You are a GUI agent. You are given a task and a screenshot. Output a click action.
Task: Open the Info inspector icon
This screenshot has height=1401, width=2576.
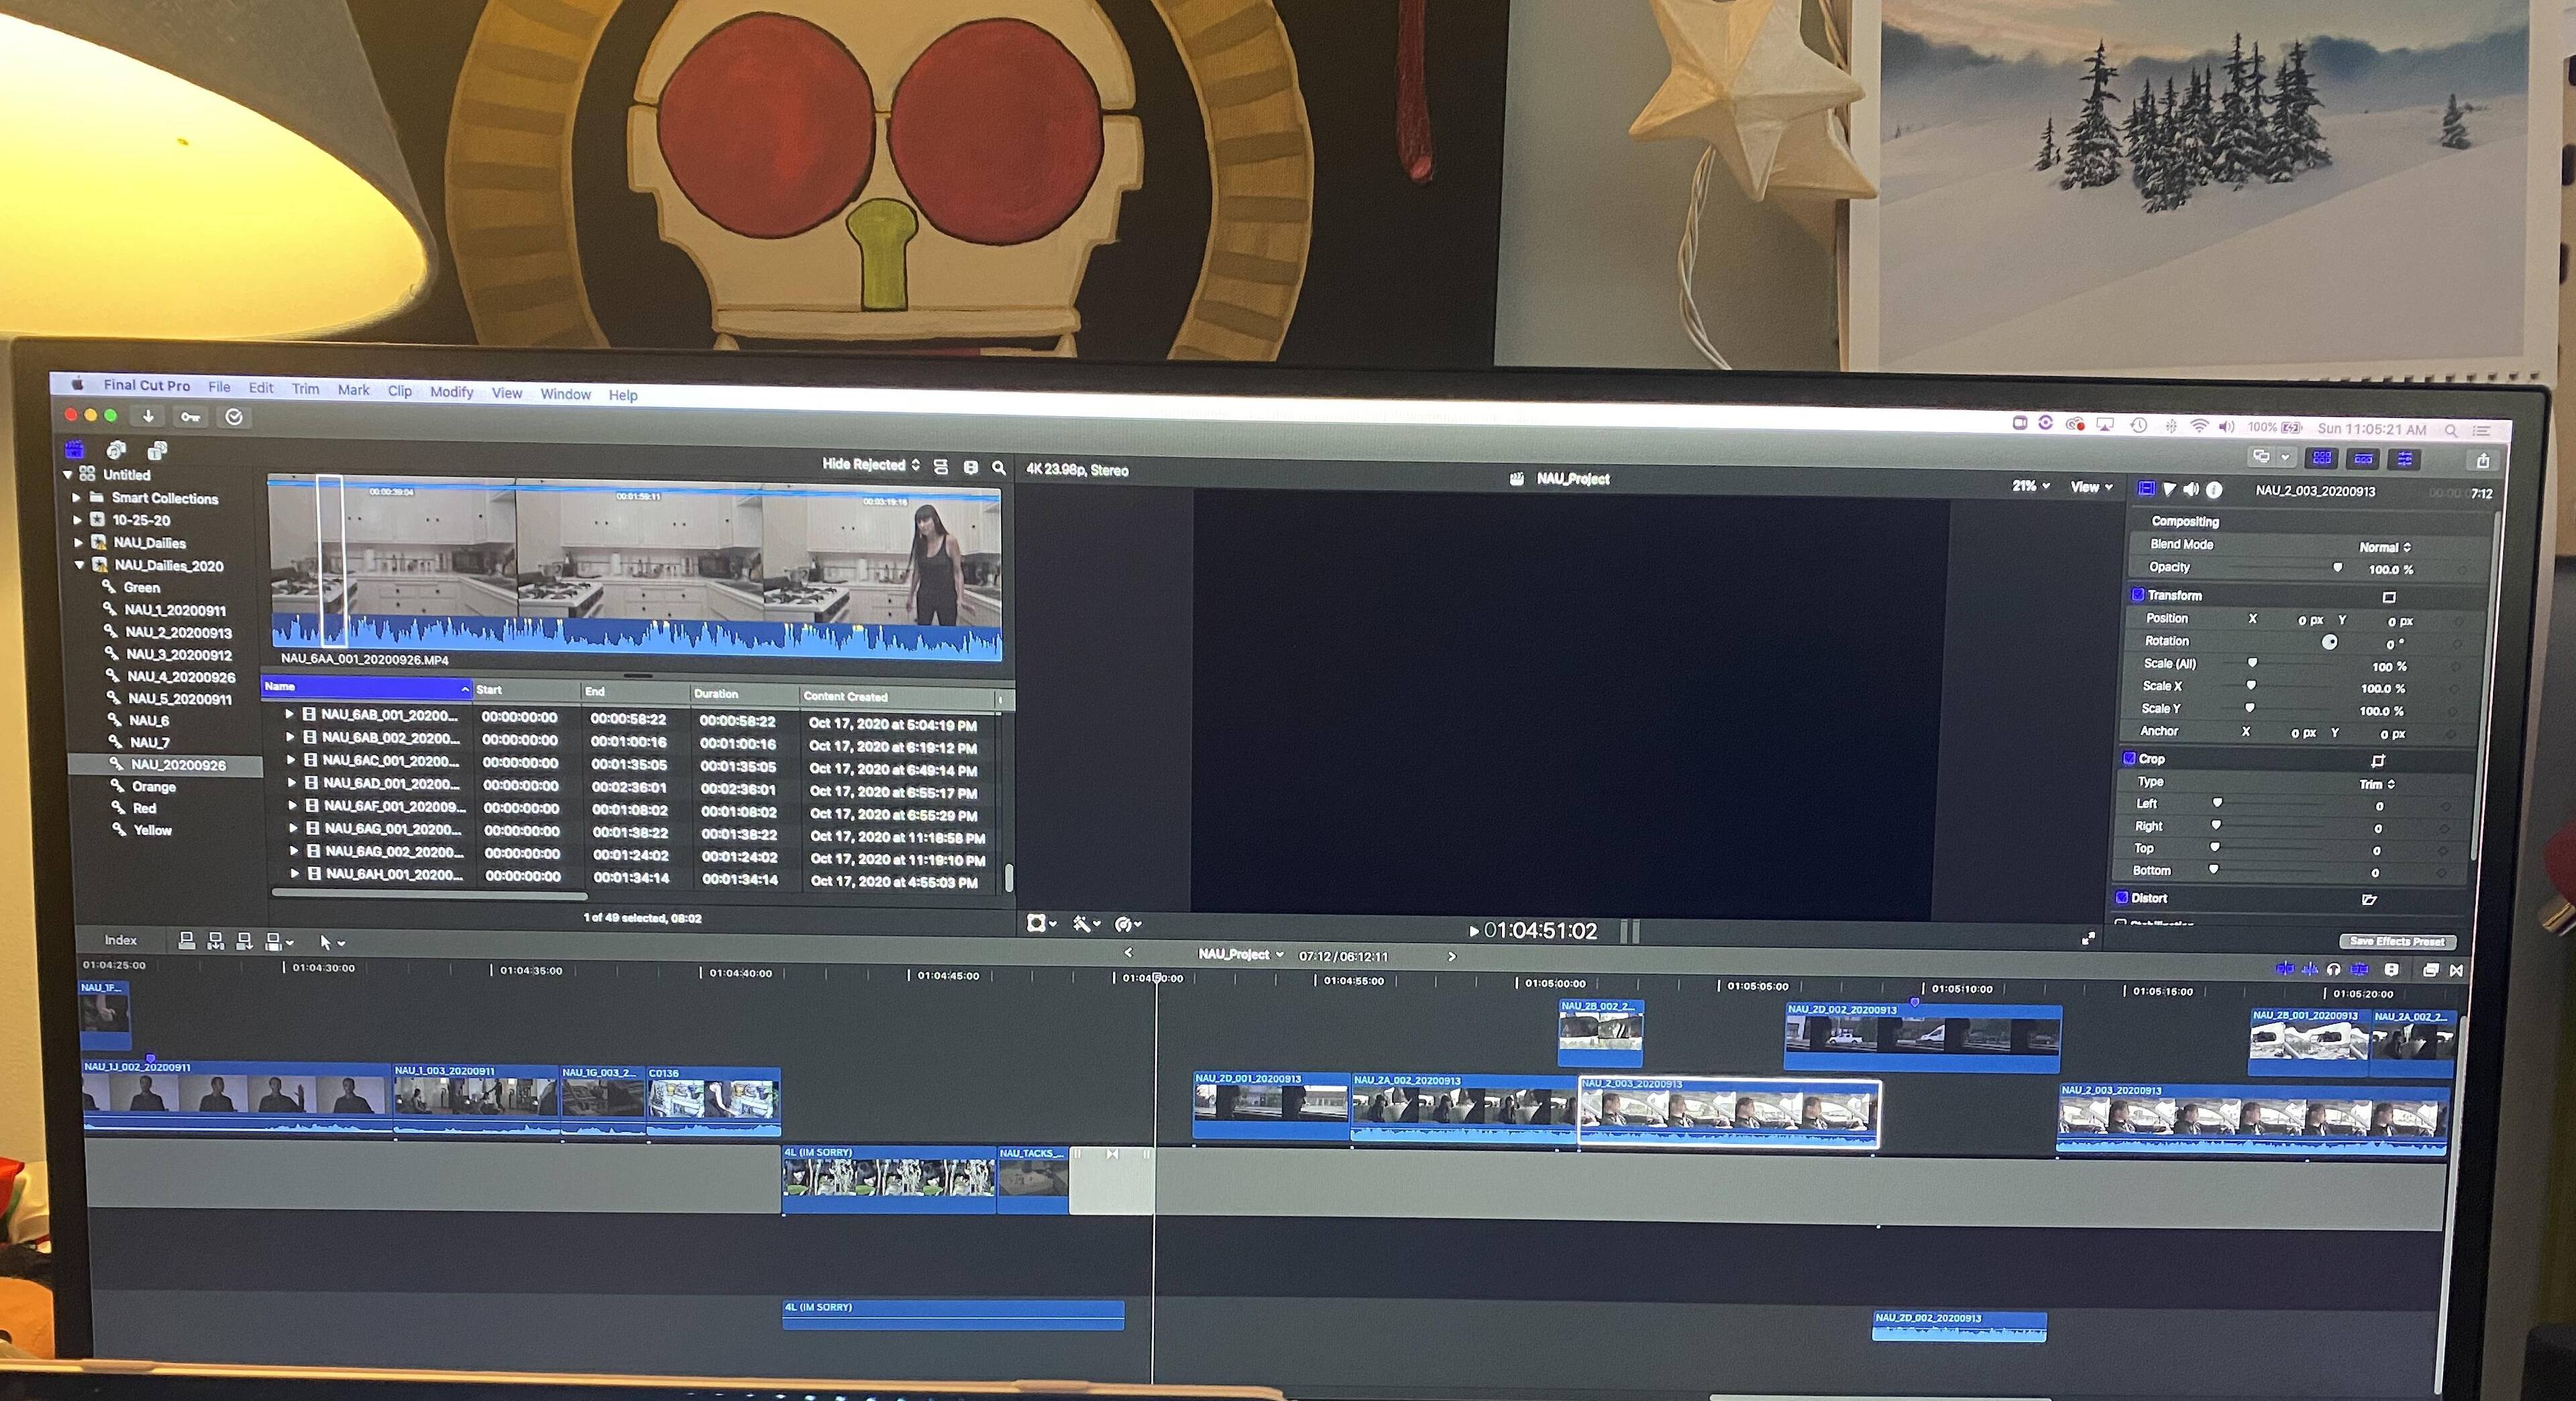click(2214, 490)
